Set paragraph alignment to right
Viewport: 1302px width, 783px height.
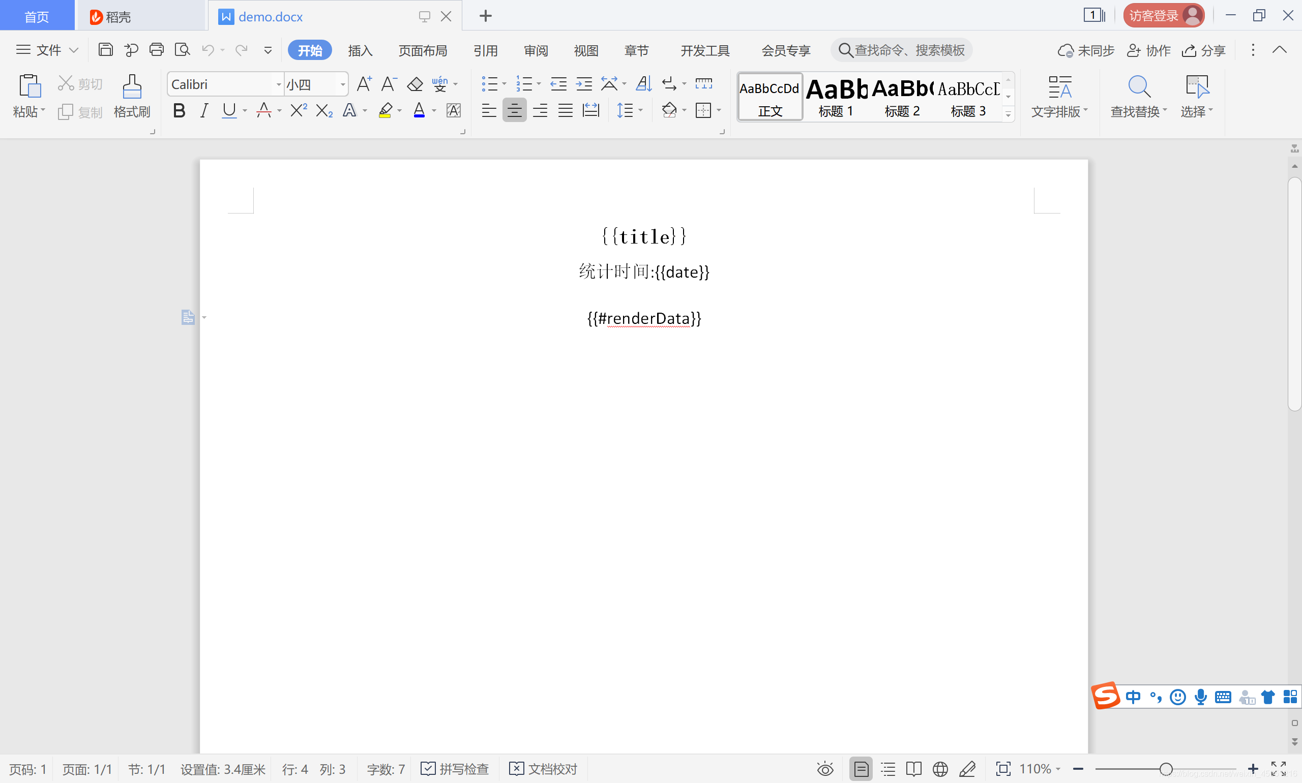[x=540, y=110]
